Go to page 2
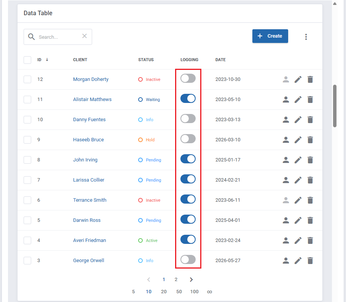Image resolution: width=346 pixels, height=302 pixels. click(176, 280)
